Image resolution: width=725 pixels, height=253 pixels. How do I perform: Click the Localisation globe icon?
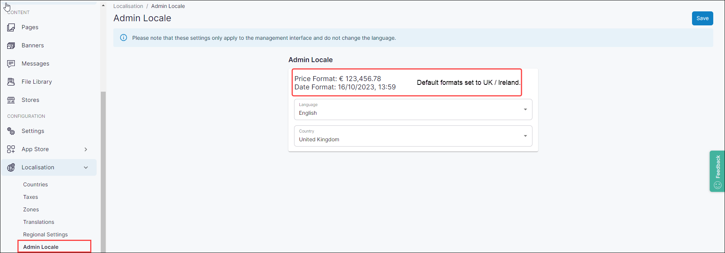click(11, 167)
